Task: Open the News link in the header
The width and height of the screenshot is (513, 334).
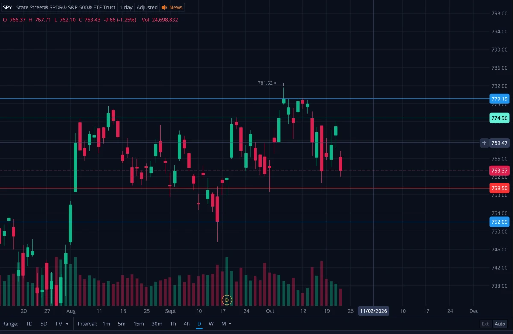Action: (176, 7)
